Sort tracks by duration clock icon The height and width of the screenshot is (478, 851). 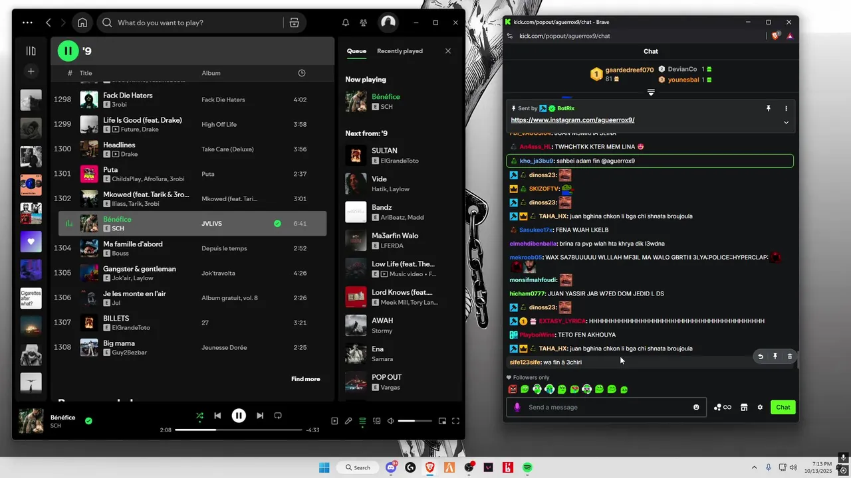click(x=302, y=73)
